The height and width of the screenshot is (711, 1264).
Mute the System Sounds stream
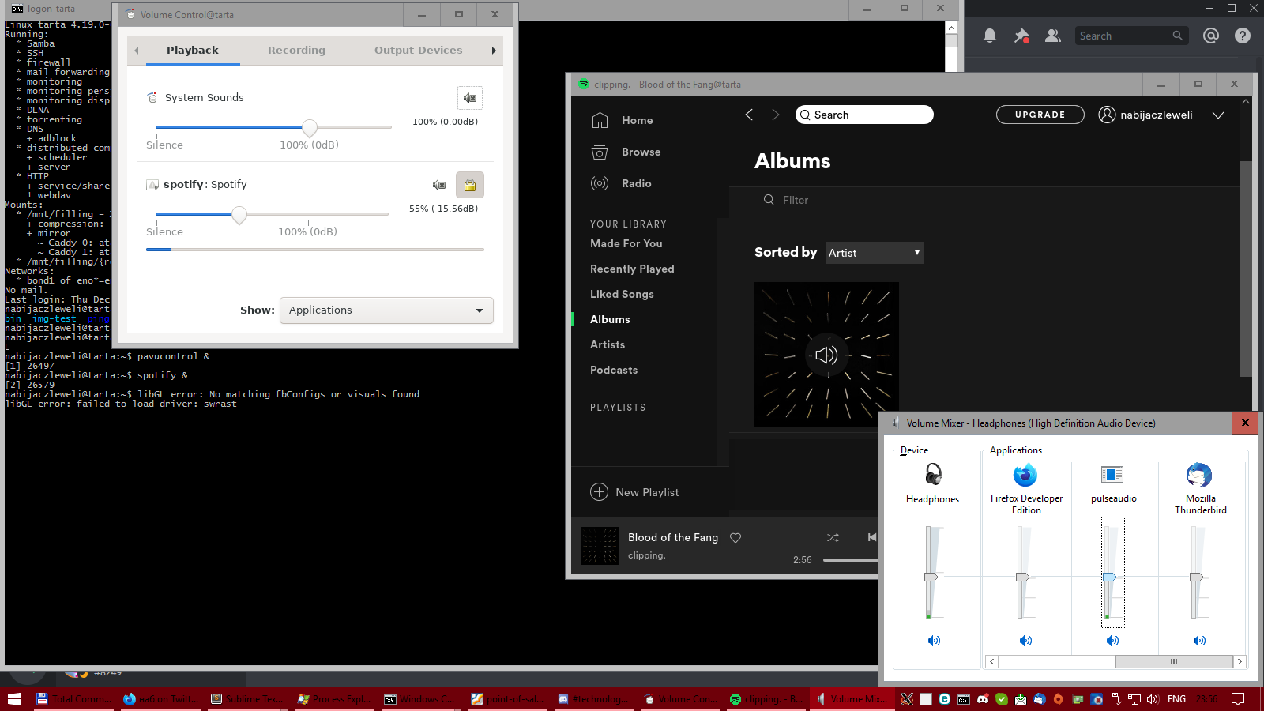click(469, 98)
